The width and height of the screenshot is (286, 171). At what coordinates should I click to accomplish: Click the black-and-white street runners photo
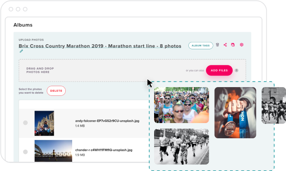(181, 147)
